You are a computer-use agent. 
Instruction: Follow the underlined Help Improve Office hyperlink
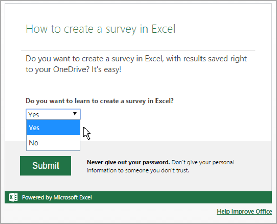click(x=244, y=212)
